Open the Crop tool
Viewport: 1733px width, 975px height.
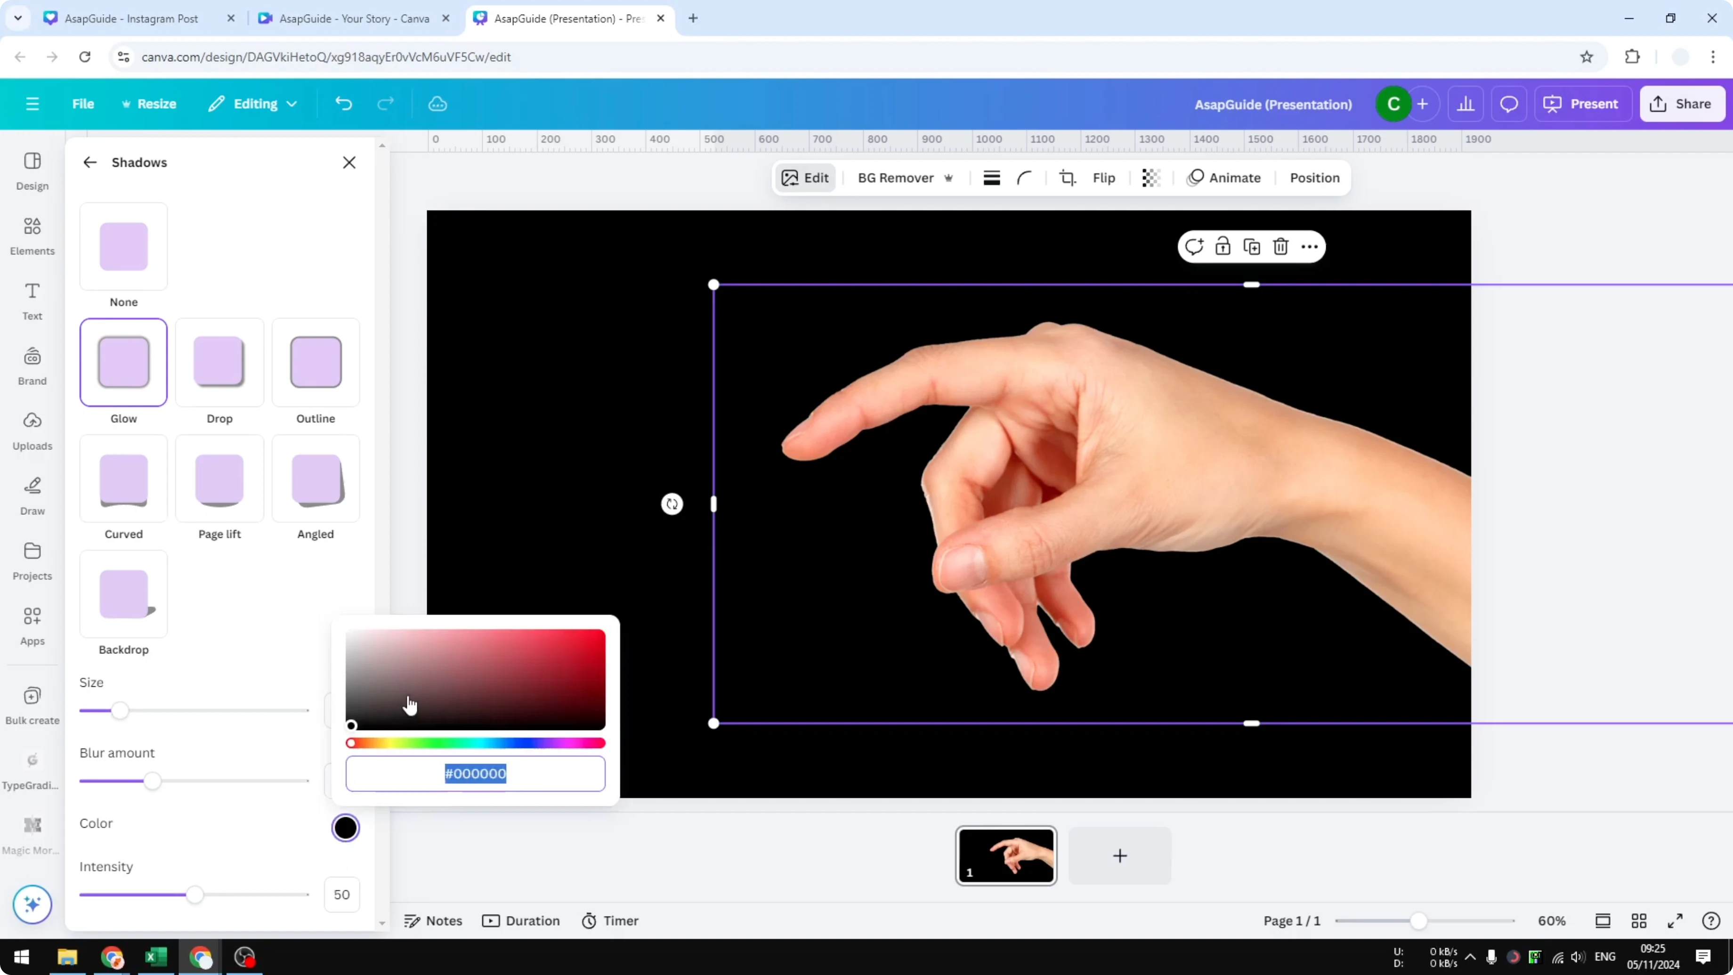tap(1067, 178)
